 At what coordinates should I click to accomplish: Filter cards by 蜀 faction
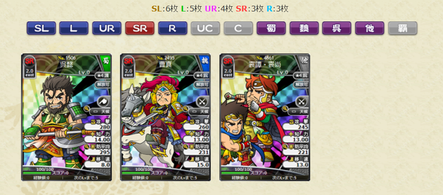coord(271,28)
